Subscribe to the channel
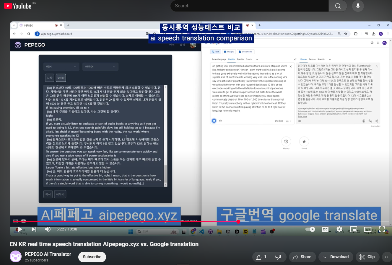Viewport: 392px width, 265px height. pos(92,257)
